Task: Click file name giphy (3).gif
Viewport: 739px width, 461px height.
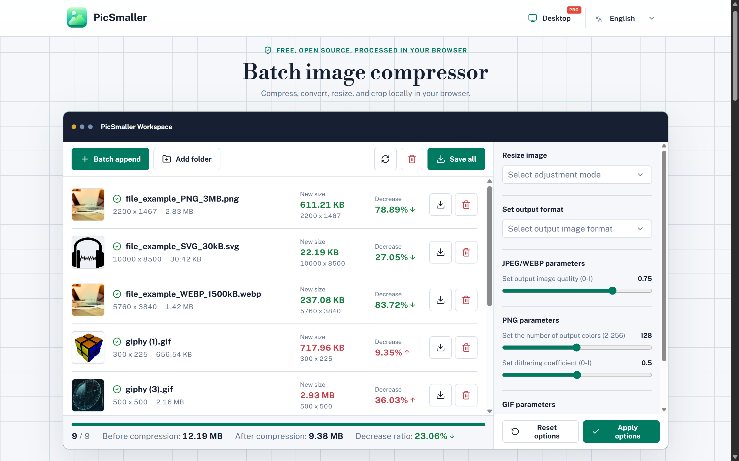Action: tap(149, 389)
